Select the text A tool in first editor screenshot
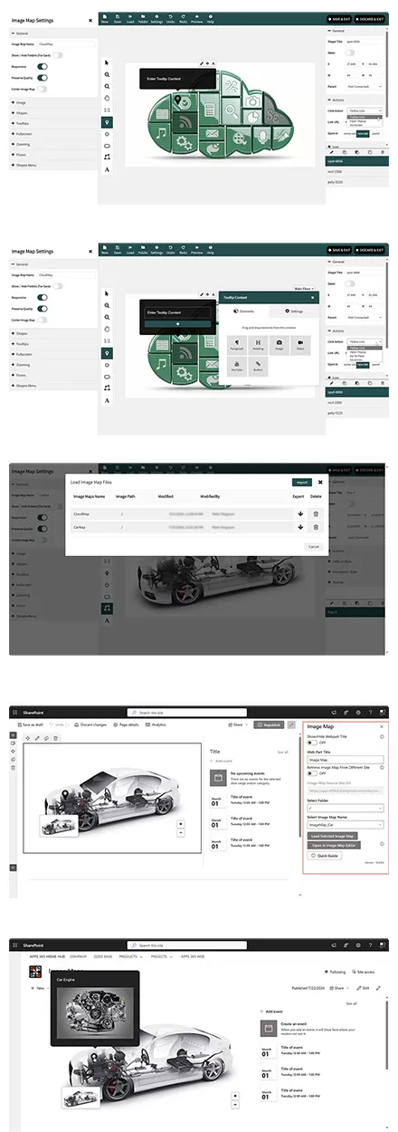The width and height of the screenshot is (398, 1132). (107, 169)
